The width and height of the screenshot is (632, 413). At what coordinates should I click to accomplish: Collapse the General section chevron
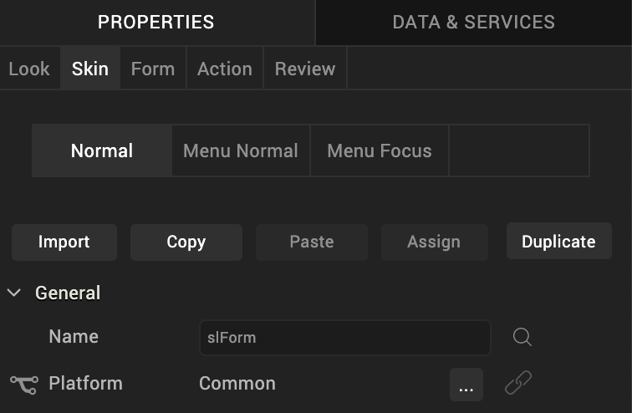click(14, 293)
